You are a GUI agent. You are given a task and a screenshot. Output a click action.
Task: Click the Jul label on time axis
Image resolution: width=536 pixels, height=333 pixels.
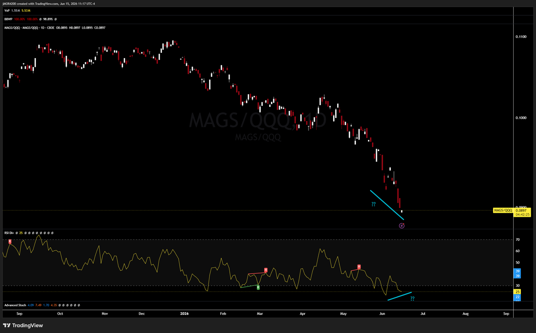[423, 313]
